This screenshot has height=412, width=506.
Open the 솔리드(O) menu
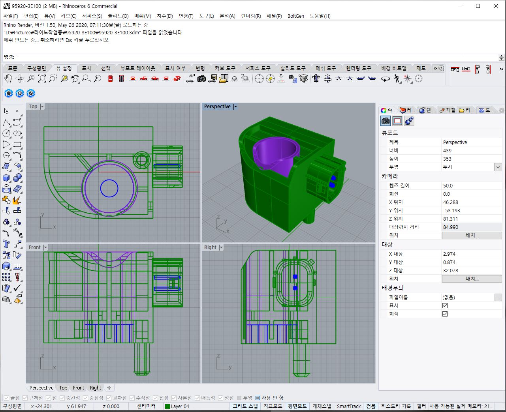click(x=118, y=16)
